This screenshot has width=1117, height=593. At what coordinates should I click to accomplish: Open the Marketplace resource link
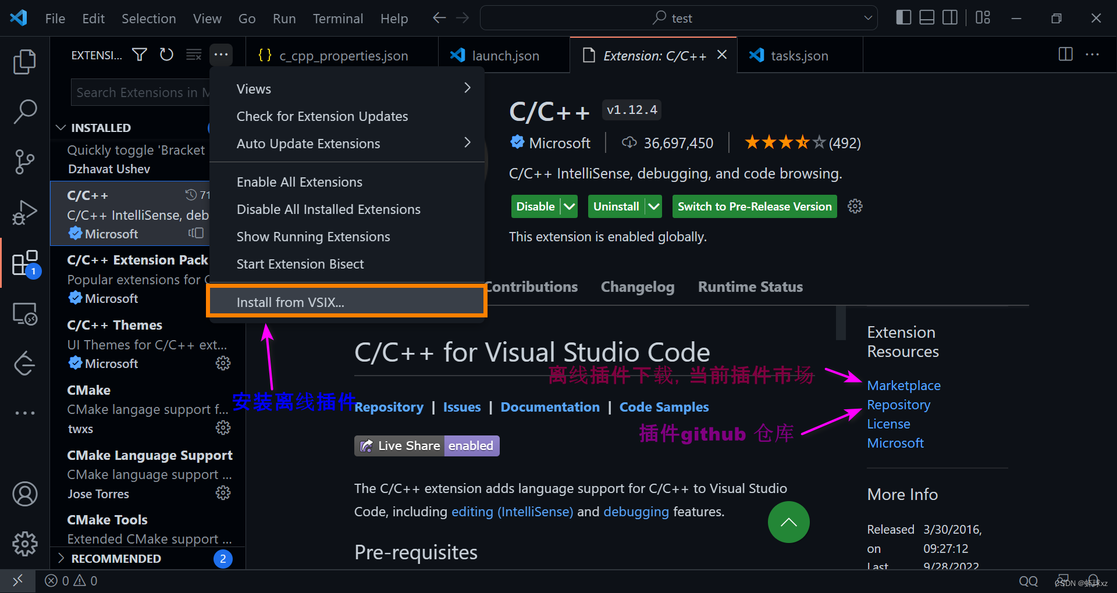(x=903, y=385)
